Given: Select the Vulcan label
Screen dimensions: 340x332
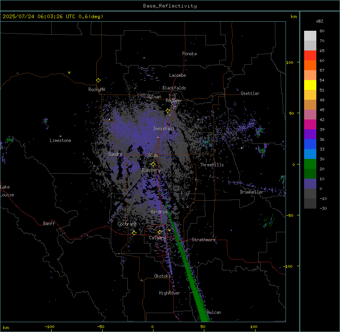Looking at the screenshot, I should 214,312.
